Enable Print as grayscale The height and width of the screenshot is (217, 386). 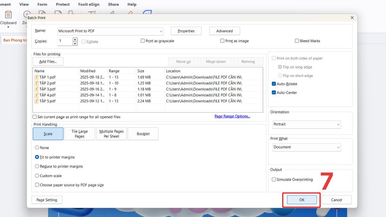(x=143, y=41)
